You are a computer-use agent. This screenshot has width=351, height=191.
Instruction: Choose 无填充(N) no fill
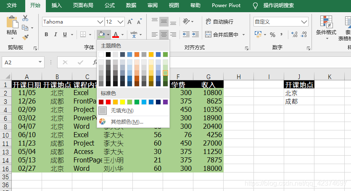pos(133,111)
